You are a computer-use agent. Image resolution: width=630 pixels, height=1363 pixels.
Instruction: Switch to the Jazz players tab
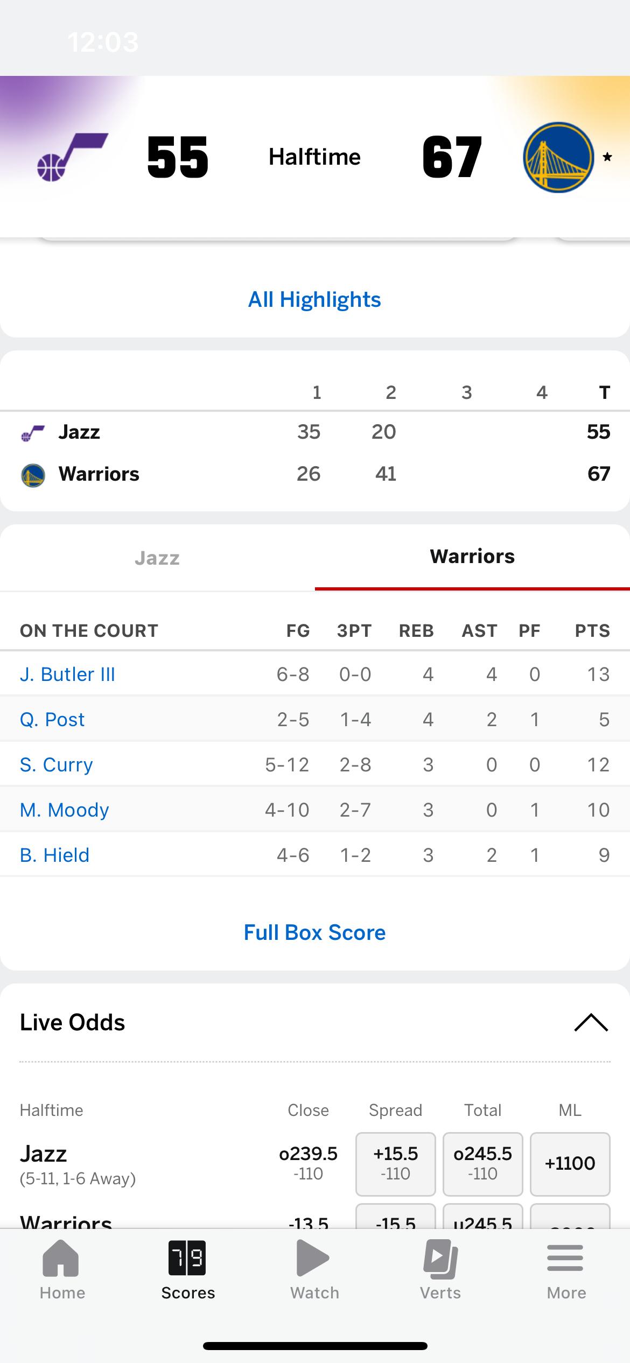coord(157,558)
